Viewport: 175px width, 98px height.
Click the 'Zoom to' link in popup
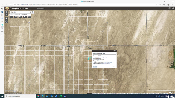pos(95,67)
